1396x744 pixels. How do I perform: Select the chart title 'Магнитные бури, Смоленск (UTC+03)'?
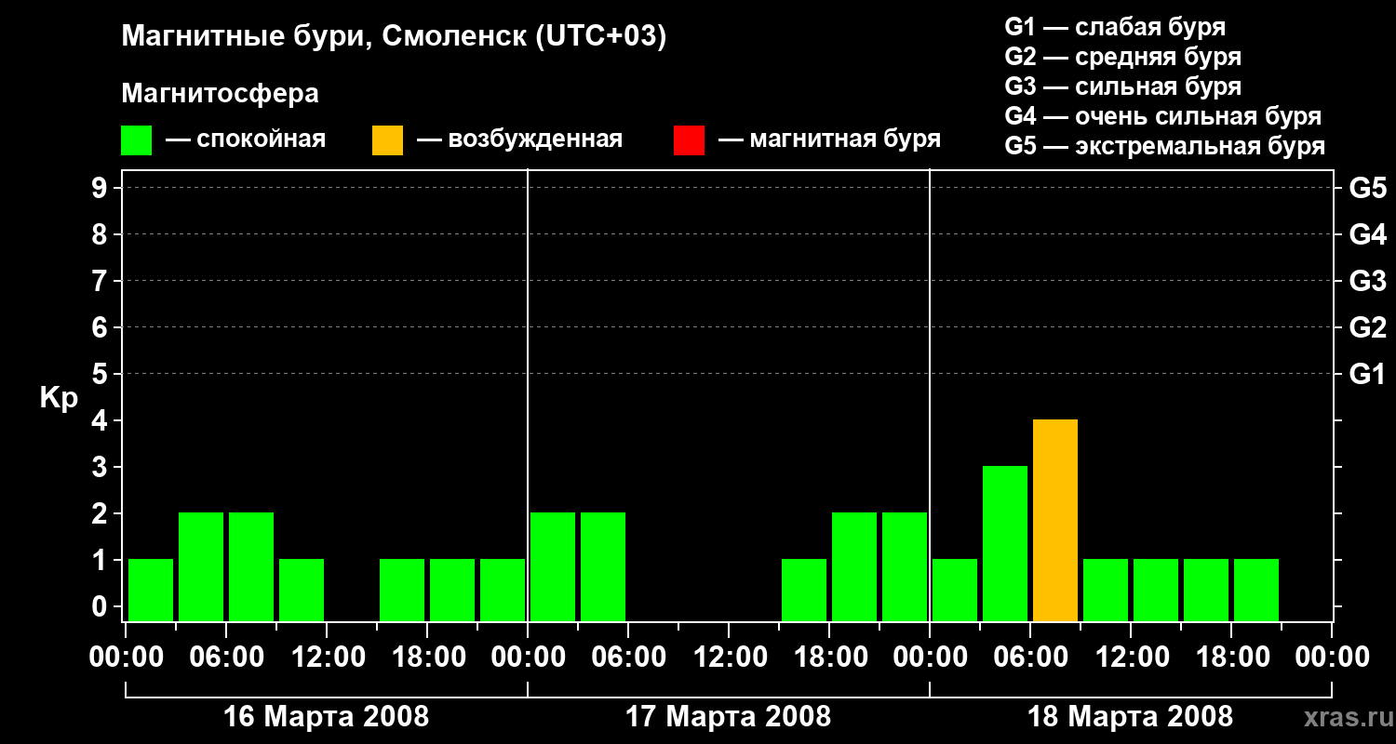tap(395, 37)
